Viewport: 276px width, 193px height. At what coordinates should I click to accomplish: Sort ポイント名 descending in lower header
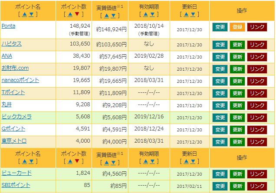(x=31, y=161)
